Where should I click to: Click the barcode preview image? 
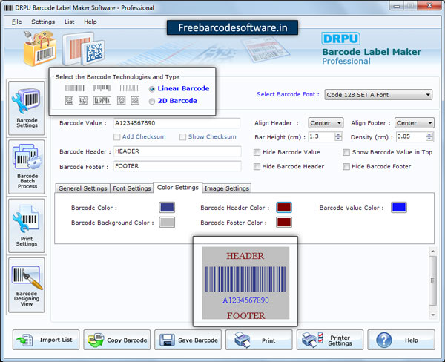tap(245, 283)
